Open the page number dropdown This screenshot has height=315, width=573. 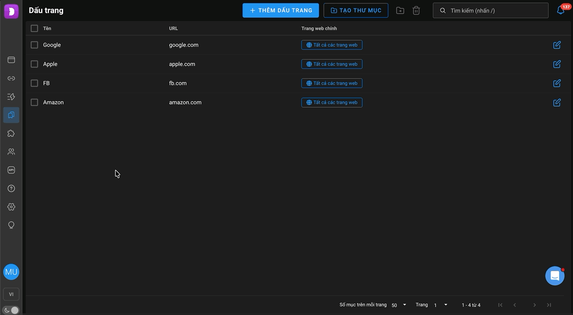pyautogui.click(x=441, y=305)
